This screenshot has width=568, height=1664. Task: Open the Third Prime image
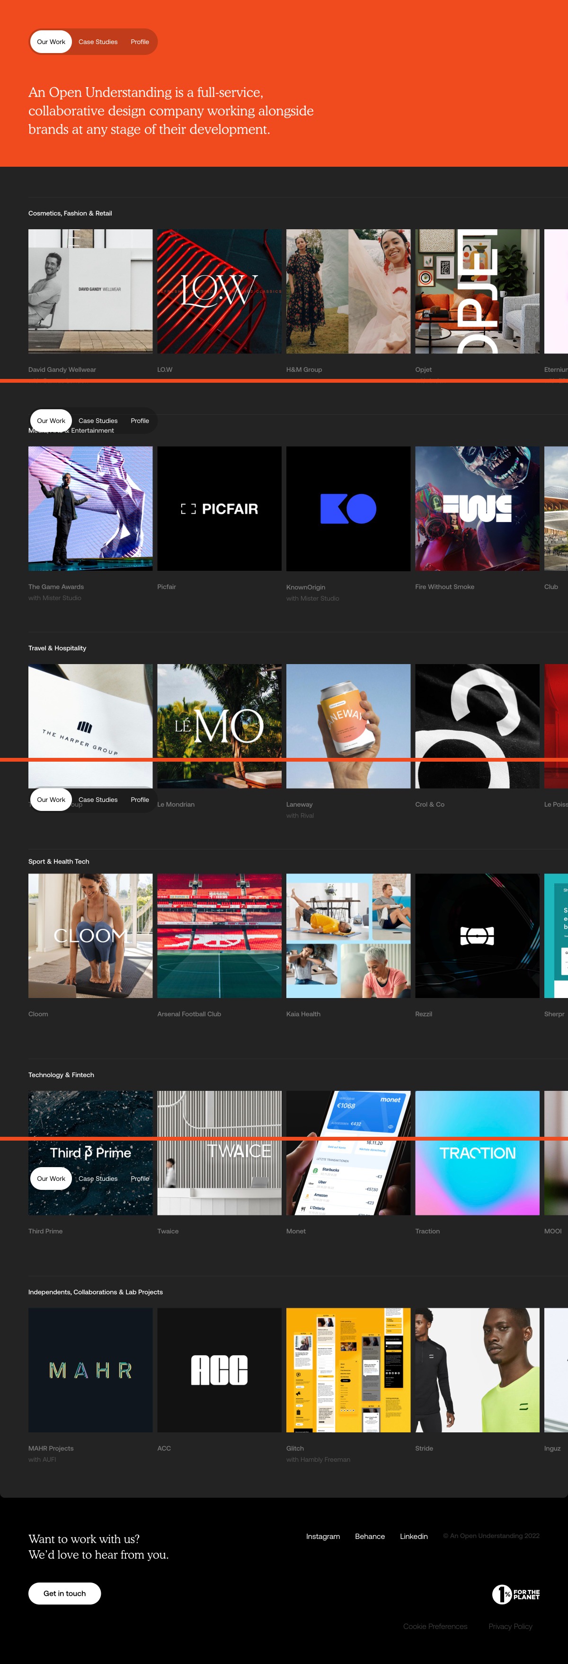(90, 1153)
